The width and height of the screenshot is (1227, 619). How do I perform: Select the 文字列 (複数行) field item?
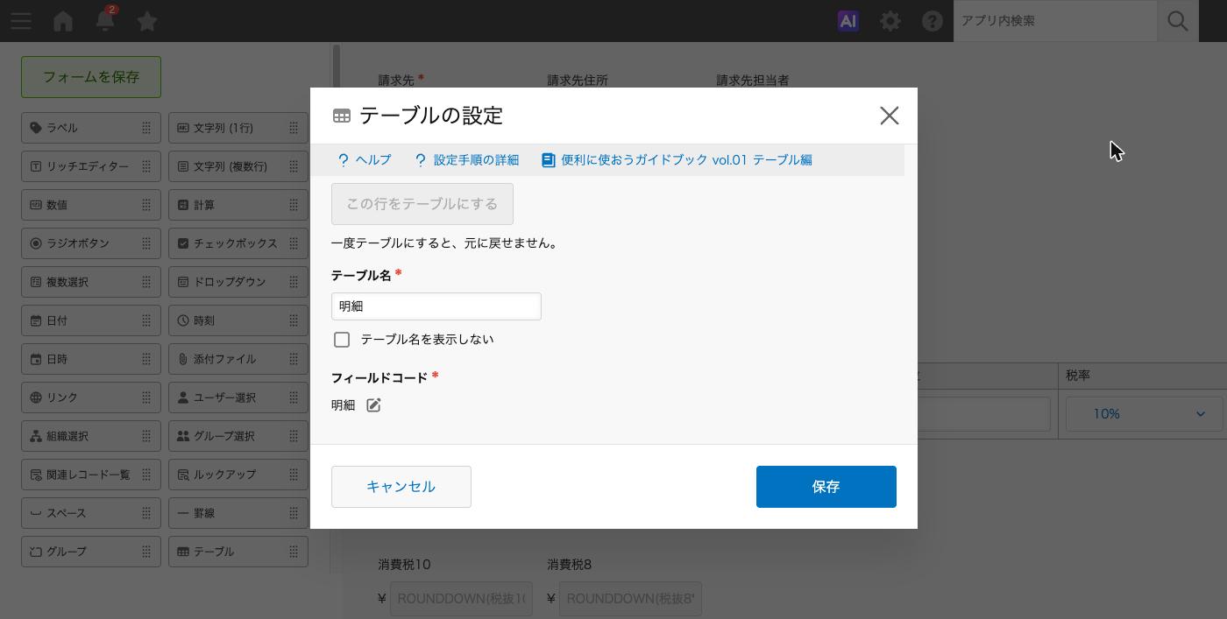pyautogui.click(x=238, y=166)
